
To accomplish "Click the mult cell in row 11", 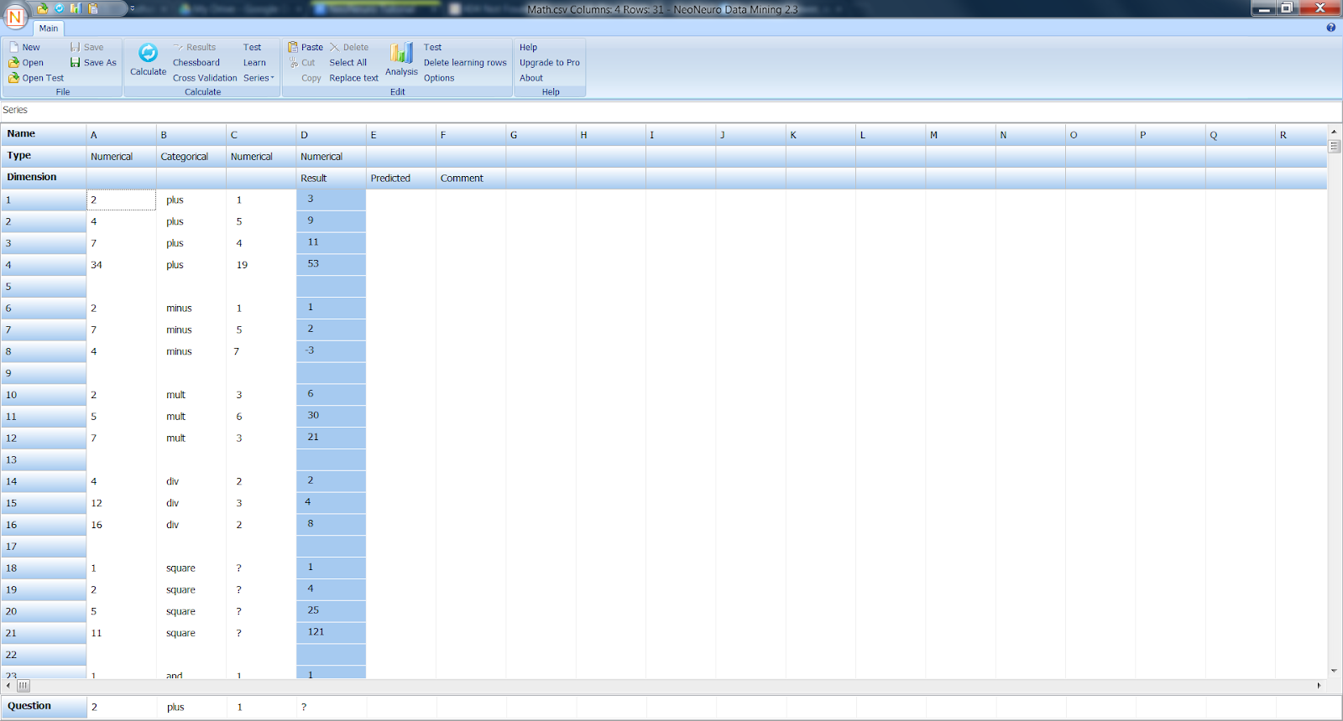I will pos(191,417).
